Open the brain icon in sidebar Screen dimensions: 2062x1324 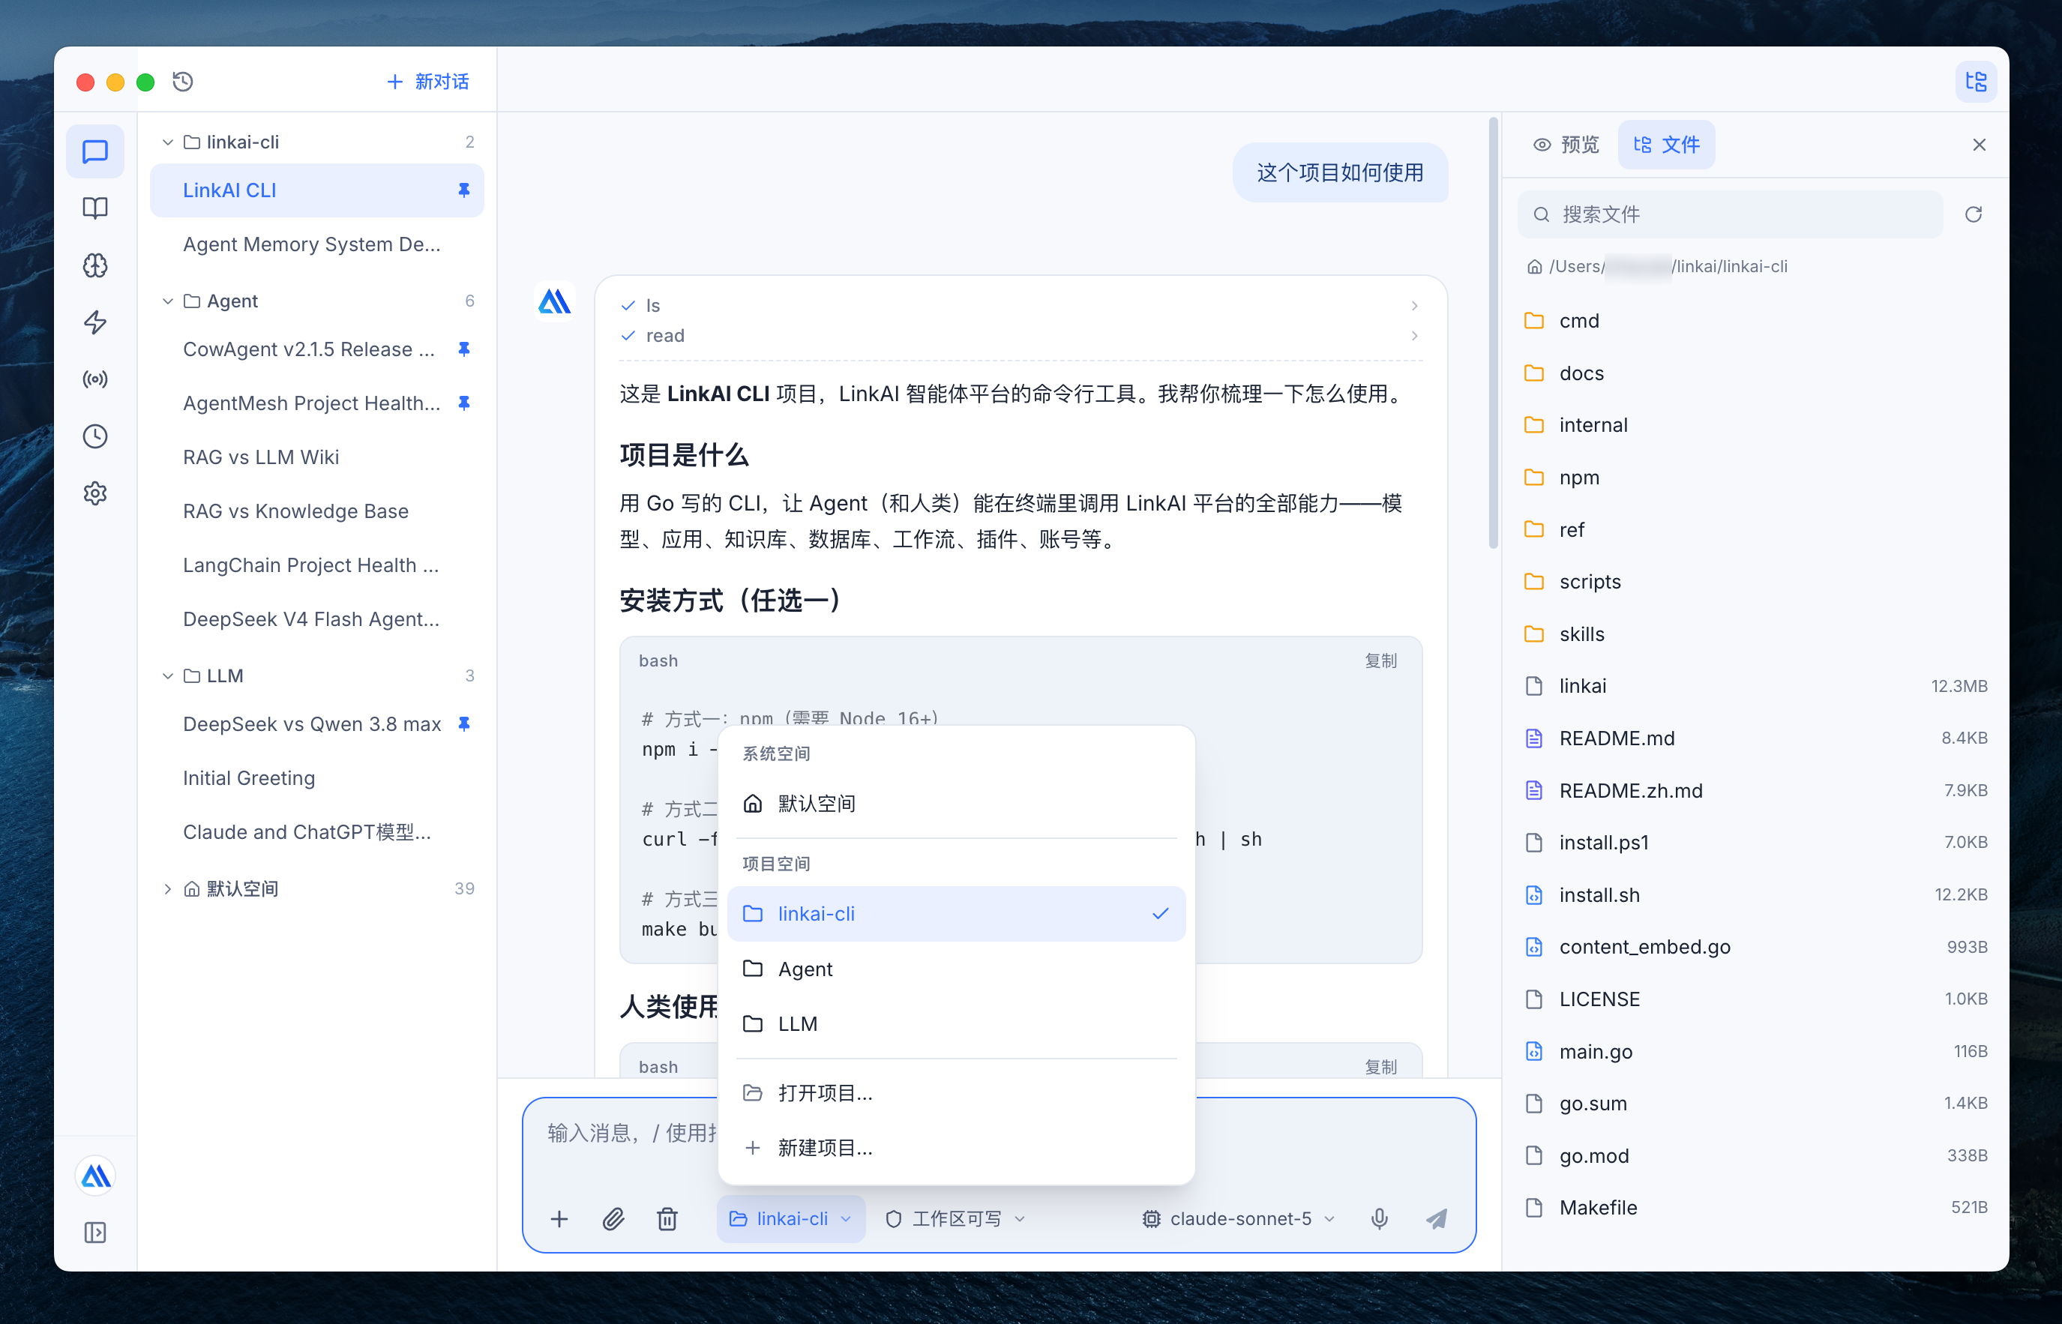click(95, 265)
